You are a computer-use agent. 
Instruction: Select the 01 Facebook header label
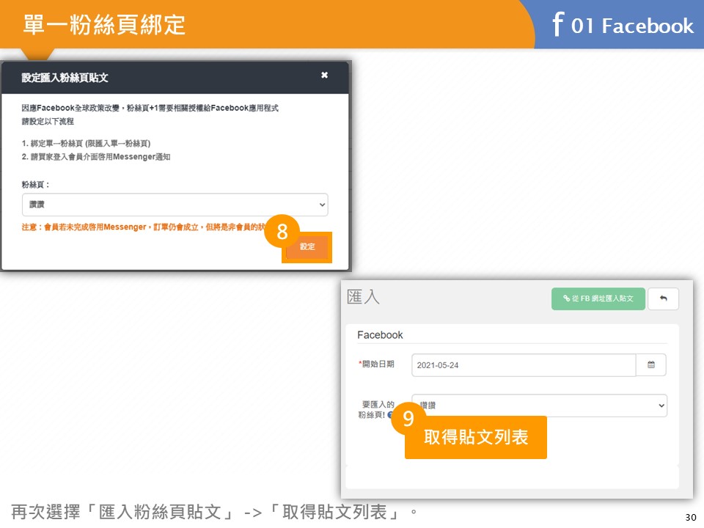631,26
